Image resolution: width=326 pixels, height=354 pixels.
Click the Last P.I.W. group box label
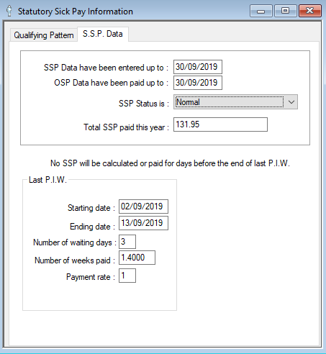47,180
